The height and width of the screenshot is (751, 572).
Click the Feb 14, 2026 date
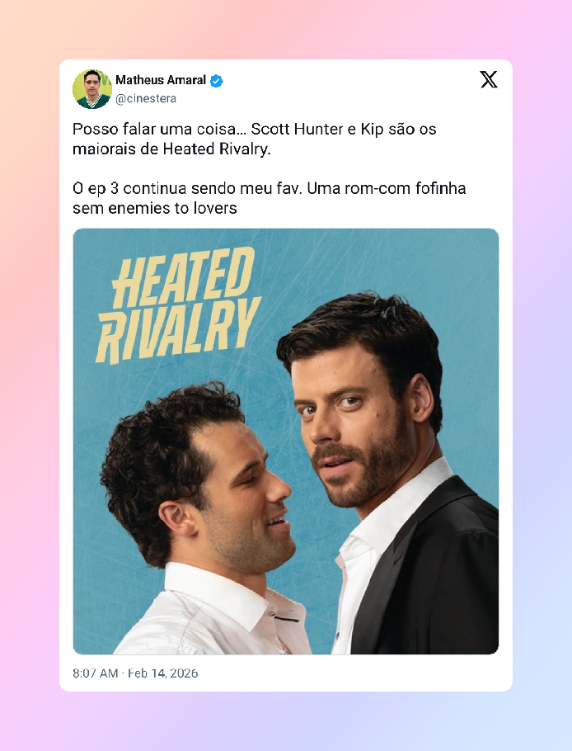pyautogui.click(x=162, y=673)
